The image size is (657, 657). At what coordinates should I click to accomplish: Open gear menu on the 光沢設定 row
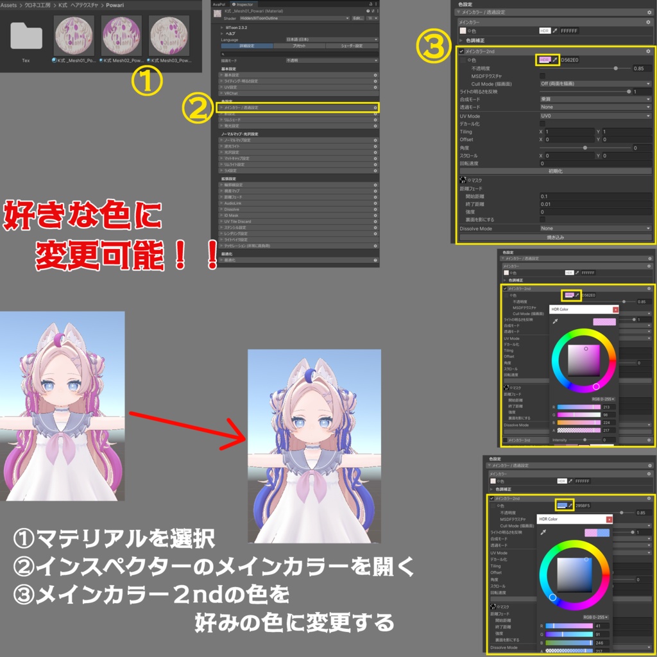[x=375, y=153]
